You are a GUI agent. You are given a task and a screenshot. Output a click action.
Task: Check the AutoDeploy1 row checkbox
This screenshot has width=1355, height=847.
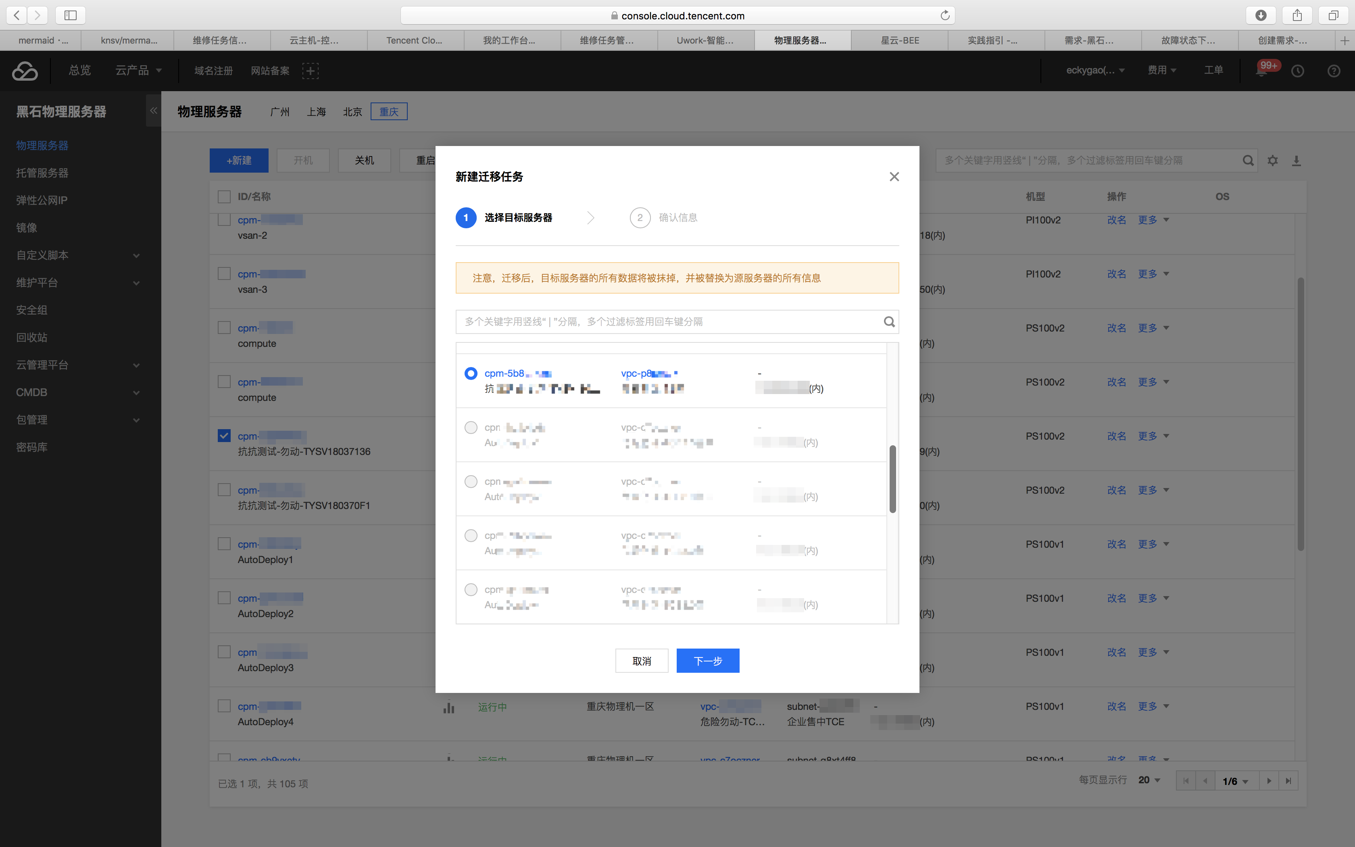point(224,544)
